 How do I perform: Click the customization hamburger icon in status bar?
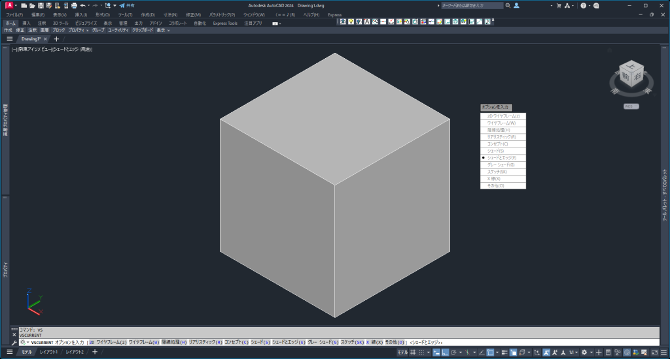[662, 352]
